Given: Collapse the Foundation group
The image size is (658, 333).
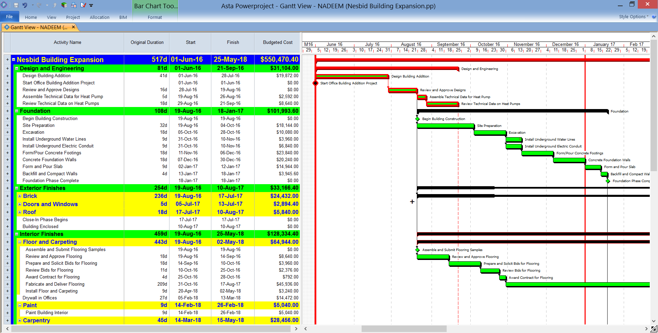Looking at the screenshot, I should coord(17,111).
